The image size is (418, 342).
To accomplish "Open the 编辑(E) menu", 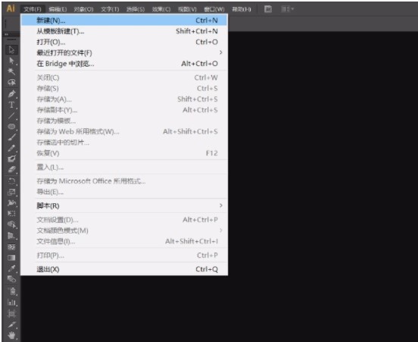I will (x=58, y=9).
